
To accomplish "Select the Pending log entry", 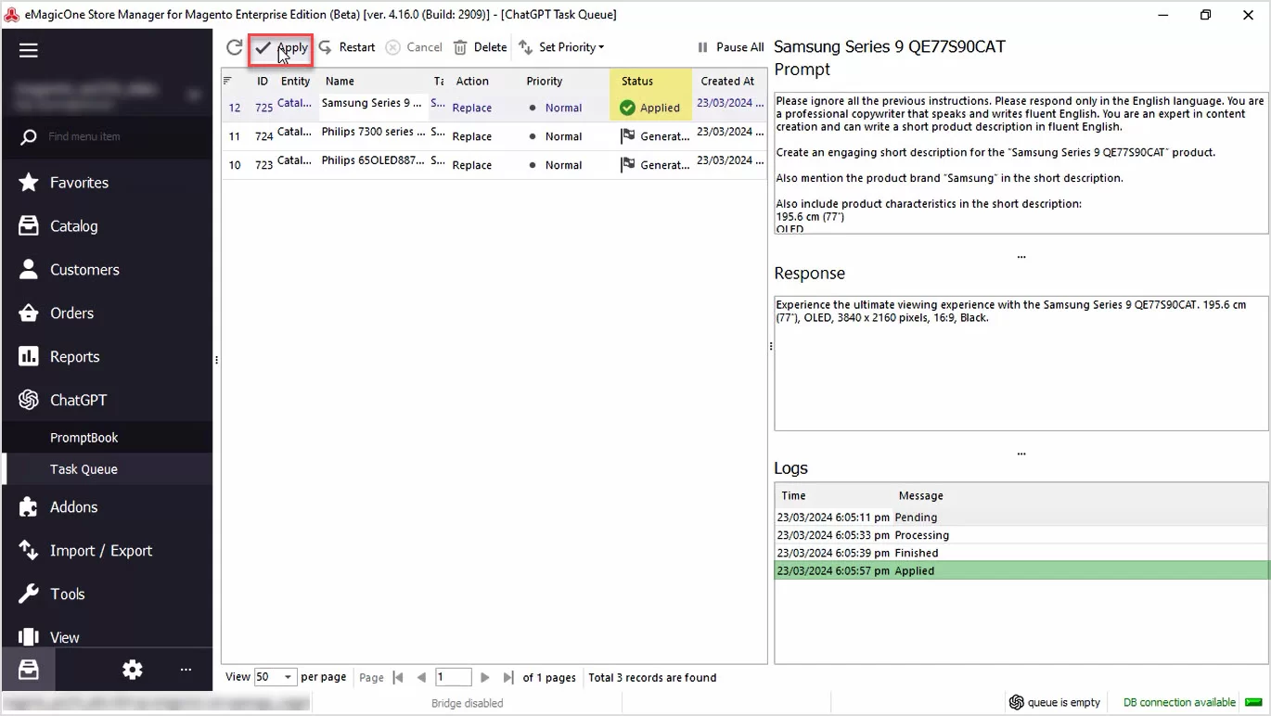I will pos(1021,518).
